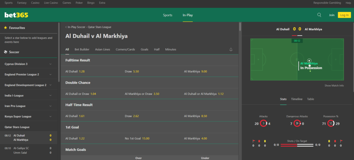This screenshot has height=160, width=354.
Task: Expand Kenya Super League
Action: point(28,117)
